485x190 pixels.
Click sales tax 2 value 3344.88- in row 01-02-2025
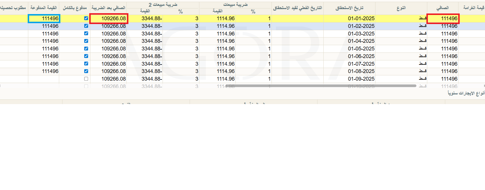pyautogui.click(x=145, y=26)
